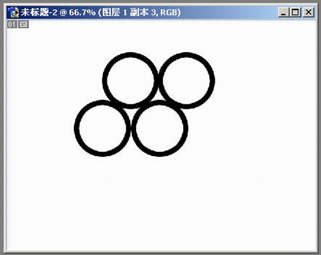Click the image slice type icon
Image resolution: width=321 pixels, height=255 pixels.
(24, 24)
